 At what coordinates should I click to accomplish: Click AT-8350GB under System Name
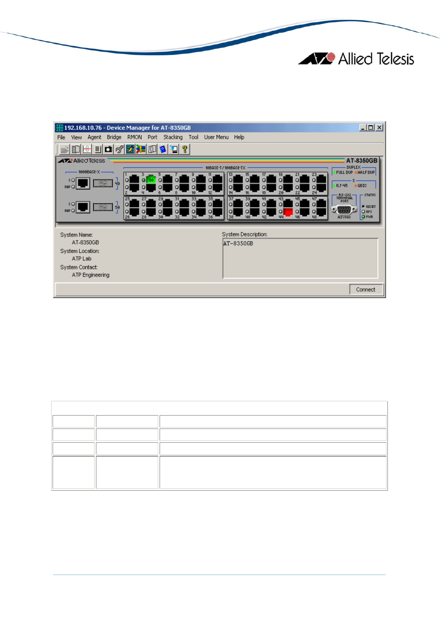point(85,242)
